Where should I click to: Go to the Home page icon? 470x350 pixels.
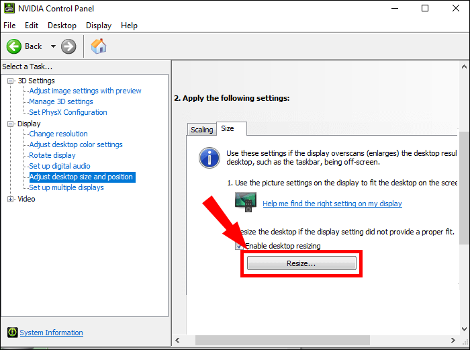(99, 46)
